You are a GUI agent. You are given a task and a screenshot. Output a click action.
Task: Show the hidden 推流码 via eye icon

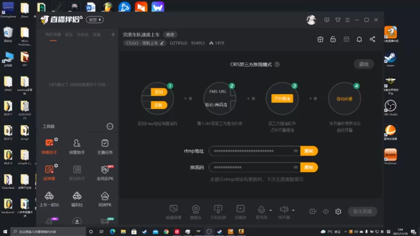[x=296, y=167]
